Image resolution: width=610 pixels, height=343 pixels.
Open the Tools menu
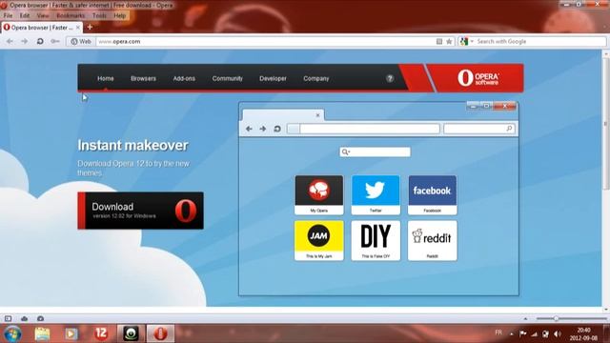pyautogui.click(x=99, y=15)
